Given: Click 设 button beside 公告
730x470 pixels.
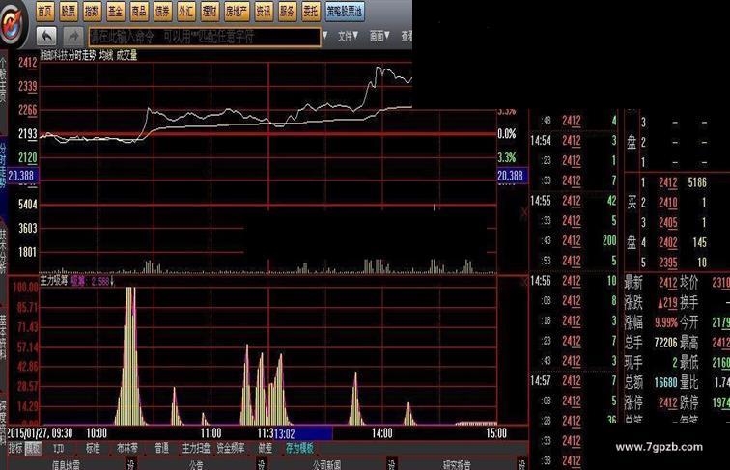Looking at the screenshot, I should pyautogui.click(x=261, y=464).
